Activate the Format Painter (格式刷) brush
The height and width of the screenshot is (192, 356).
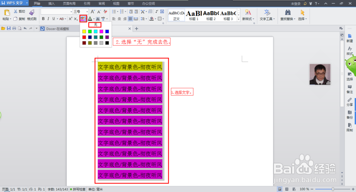point(32,12)
